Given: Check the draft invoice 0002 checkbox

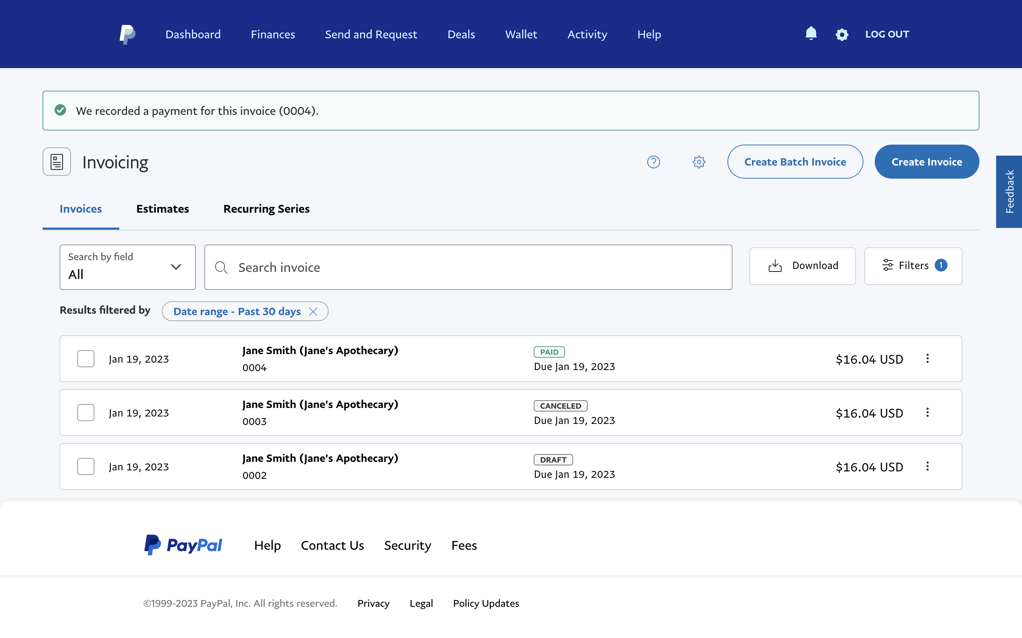Looking at the screenshot, I should coord(86,466).
